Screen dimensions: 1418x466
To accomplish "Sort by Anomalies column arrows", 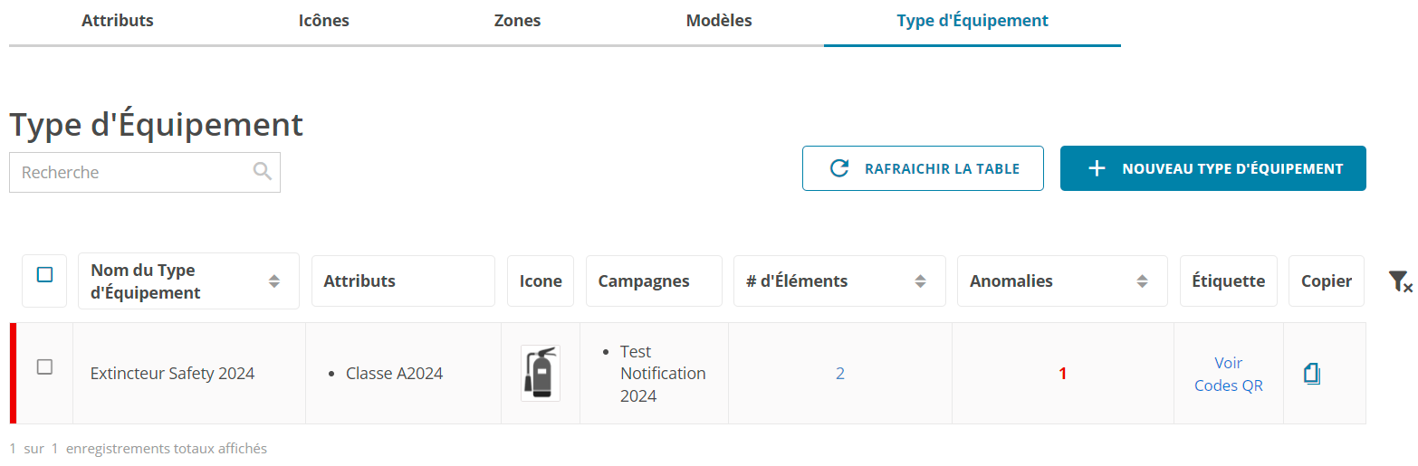I will [1143, 281].
